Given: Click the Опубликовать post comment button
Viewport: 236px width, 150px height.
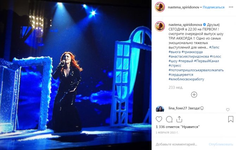Looking at the screenshot, I should [x=221, y=144].
